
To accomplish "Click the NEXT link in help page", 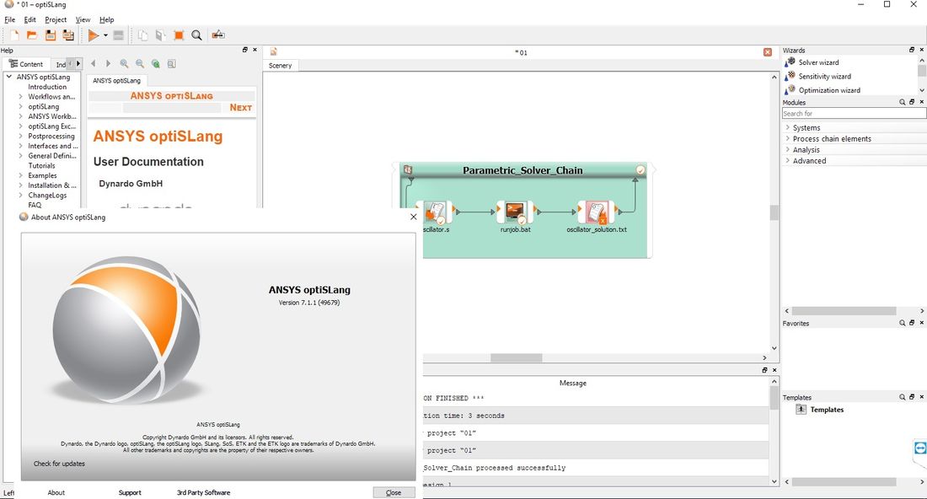I will [x=241, y=108].
